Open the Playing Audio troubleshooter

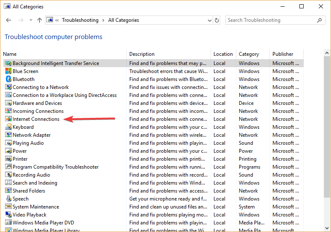tap(28, 143)
